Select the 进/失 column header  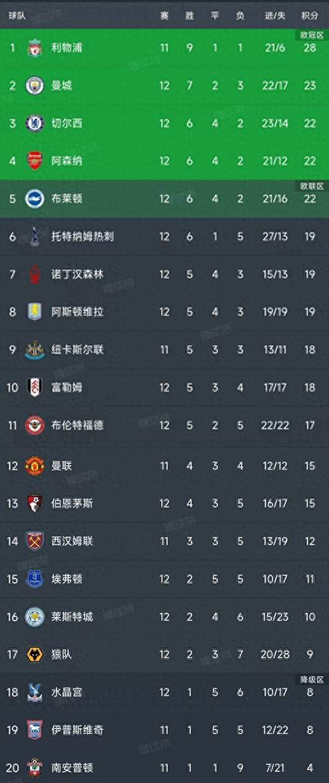point(275,15)
